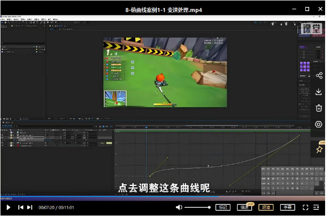Seek along the video progress bar
328x216 pixels.
[163, 197]
